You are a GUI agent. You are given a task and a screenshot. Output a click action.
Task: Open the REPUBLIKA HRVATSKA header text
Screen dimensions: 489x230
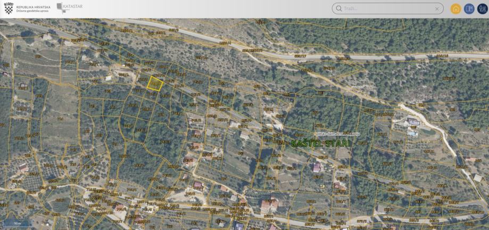[x=34, y=6]
